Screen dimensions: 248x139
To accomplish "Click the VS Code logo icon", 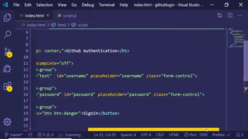I will coord(5,5).
